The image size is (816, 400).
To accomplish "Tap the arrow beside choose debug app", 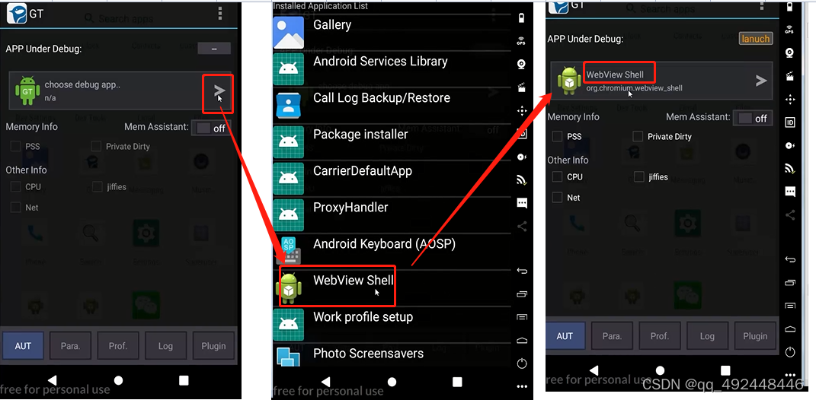I will click(219, 91).
